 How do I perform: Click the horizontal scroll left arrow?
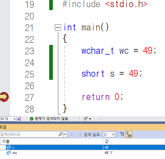[101, 119]
